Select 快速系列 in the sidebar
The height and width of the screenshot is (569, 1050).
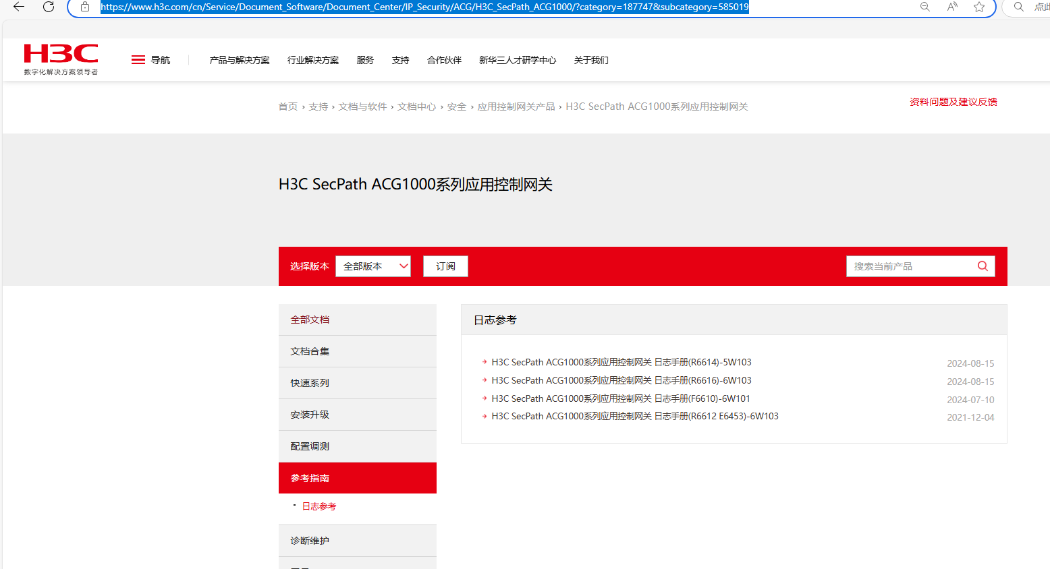tap(358, 383)
